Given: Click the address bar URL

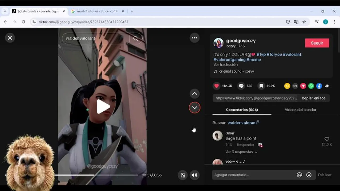Looking at the screenshot, I should 84,22.
